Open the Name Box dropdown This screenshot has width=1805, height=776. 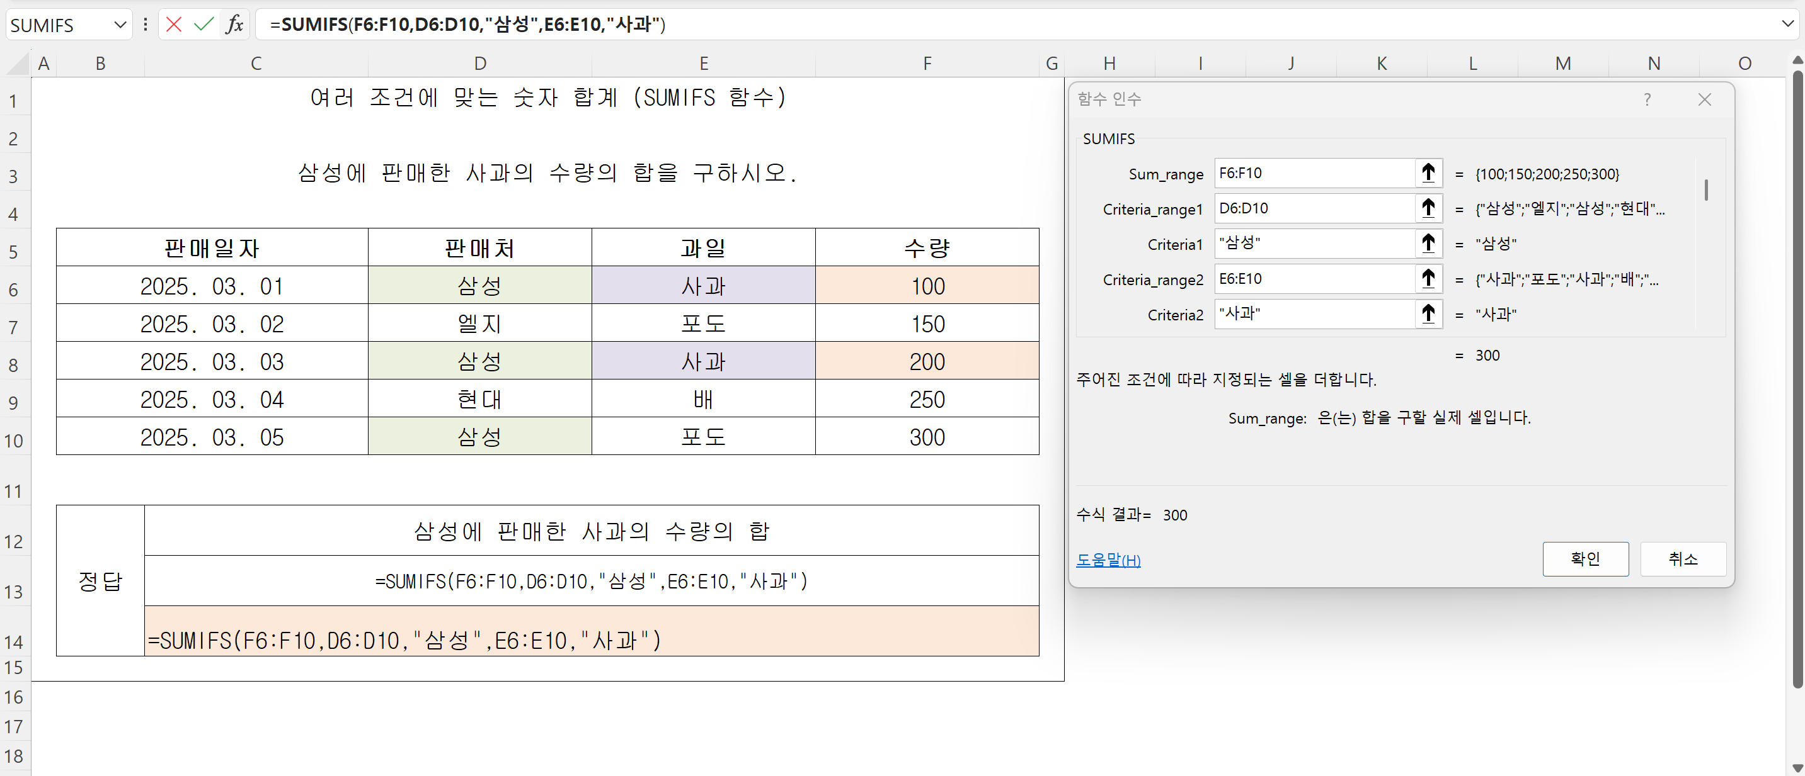point(120,25)
